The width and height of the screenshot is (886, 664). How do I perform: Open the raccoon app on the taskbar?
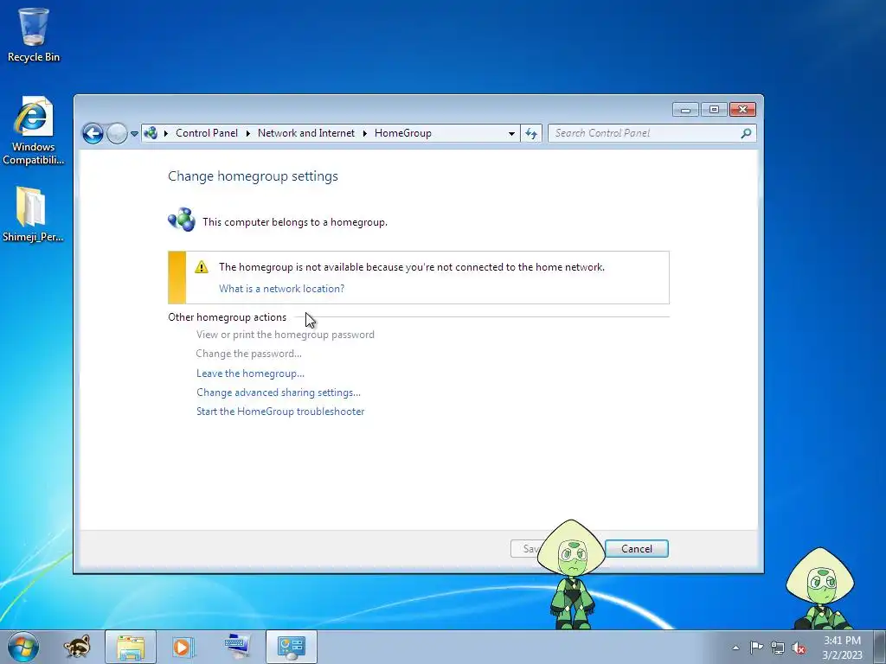(77, 647)
